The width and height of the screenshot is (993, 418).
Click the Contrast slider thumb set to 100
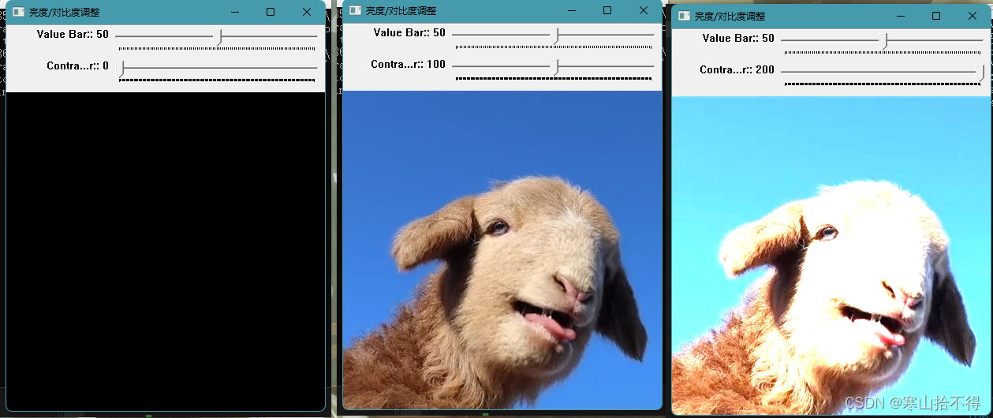[555, 67]
